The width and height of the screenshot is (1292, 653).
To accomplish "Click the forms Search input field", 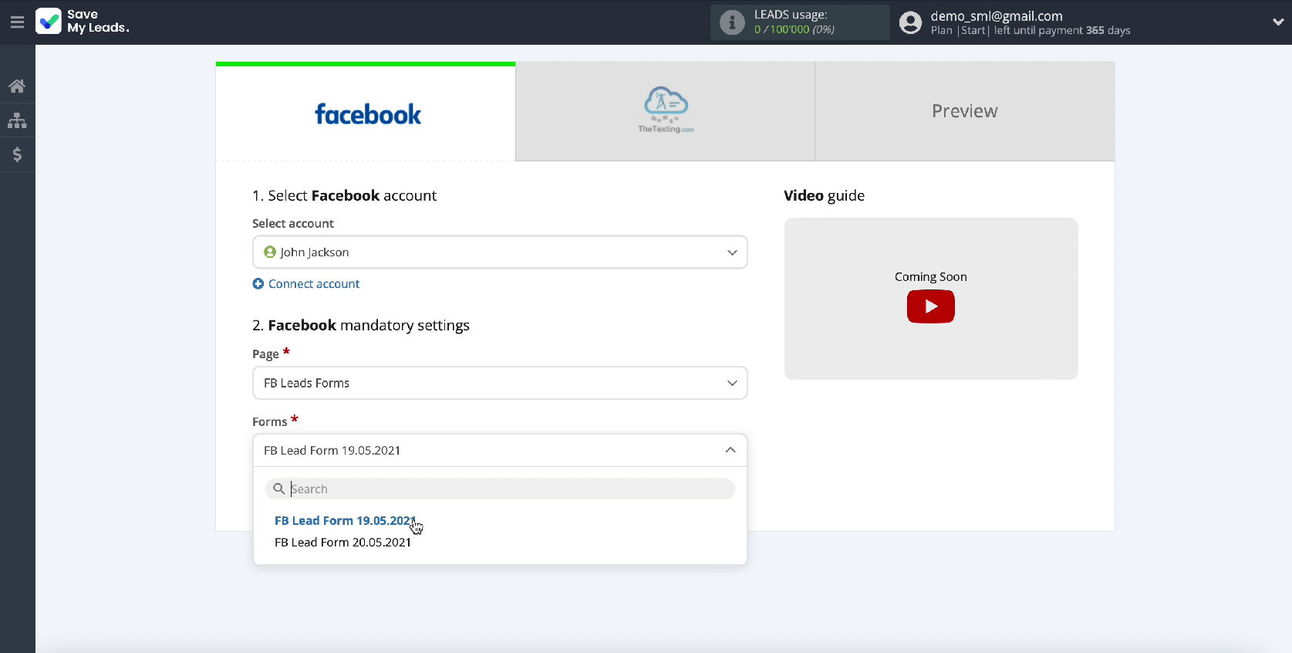I will point(509,489).
